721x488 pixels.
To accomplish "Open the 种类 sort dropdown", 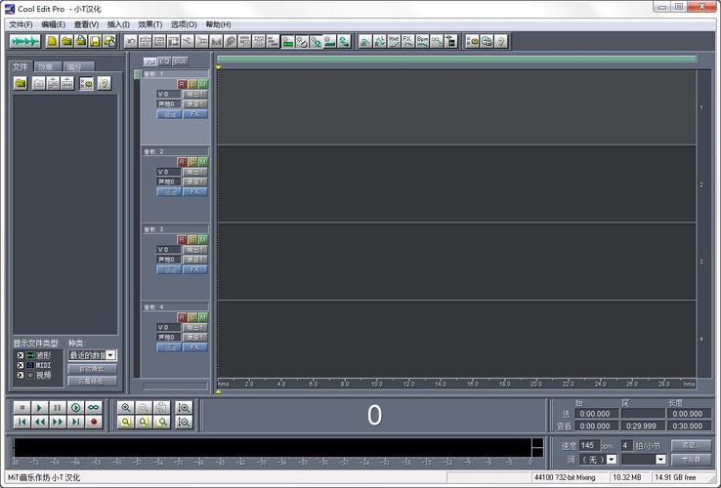I will (x=110, y=355).
